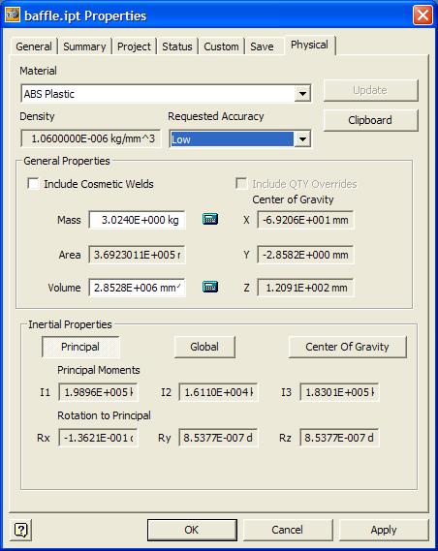Click the Center of Gravity X field
This screenshot has height=551, width=438.
pos(305,220)
